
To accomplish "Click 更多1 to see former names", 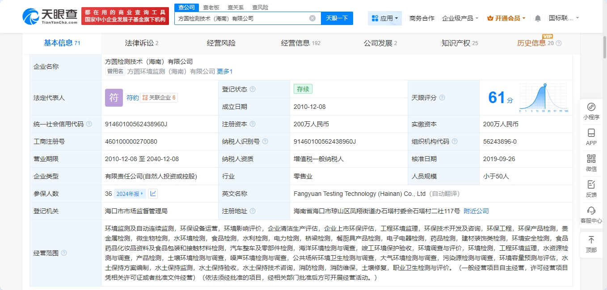I will tap(224, 71).
